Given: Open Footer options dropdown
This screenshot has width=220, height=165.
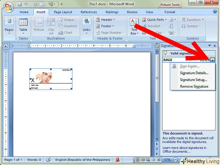Looking at the screenshot, I should click(105, 26).
